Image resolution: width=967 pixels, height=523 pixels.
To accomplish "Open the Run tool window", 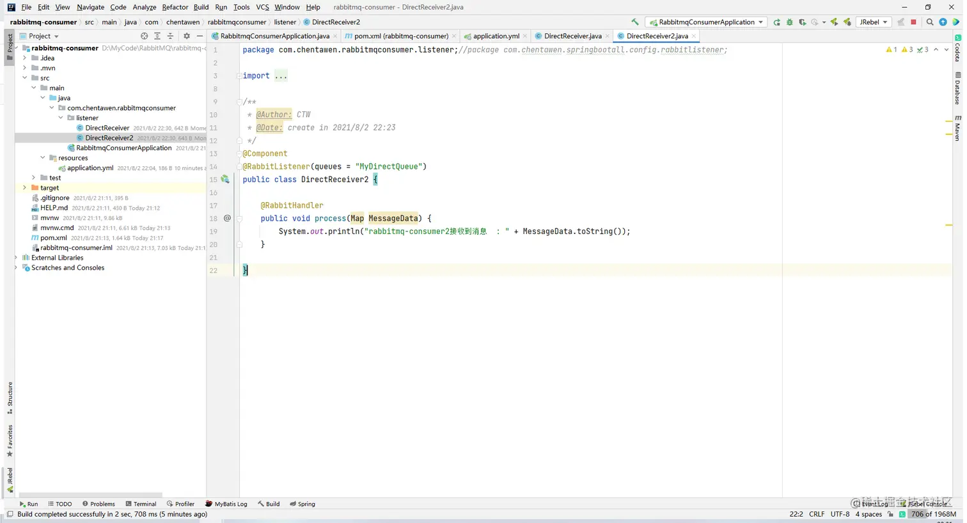I will click(28, 504).
